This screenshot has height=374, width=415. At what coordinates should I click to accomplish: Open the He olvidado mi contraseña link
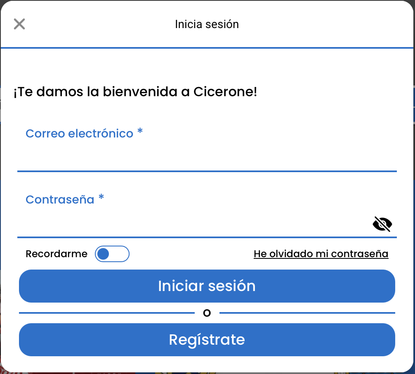(x=321, y=253)
